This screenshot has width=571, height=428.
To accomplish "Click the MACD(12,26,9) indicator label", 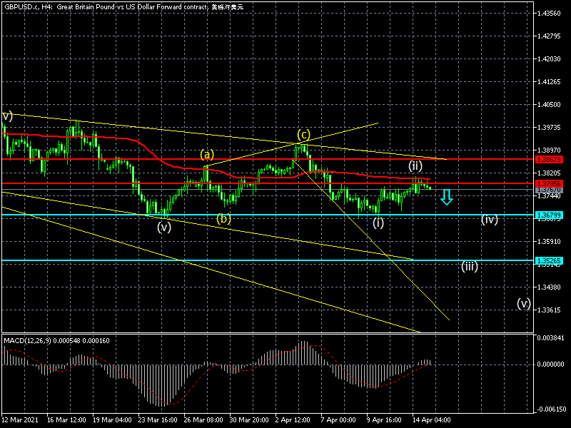I will pos(57,340).
